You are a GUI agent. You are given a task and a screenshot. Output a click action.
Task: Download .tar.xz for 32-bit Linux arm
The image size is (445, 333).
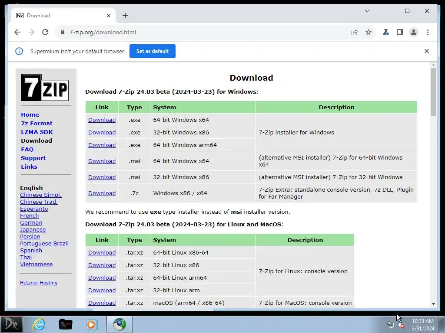(x=102, y=290)
